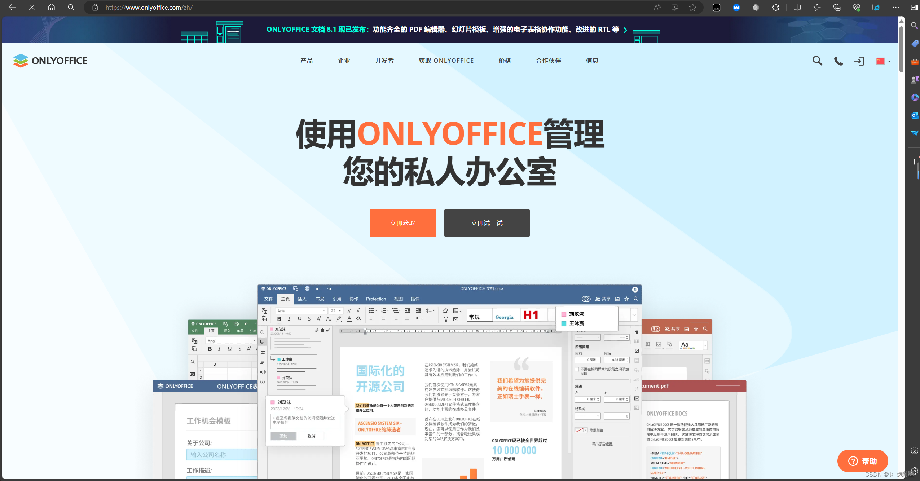The image size is (920, 481).
Task: Click the browser home icon
Action: (x=51, y=8)
